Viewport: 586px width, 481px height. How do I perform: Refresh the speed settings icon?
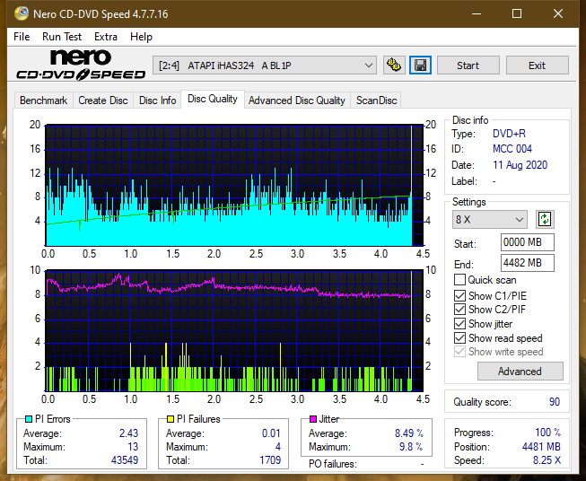[545, 219]
